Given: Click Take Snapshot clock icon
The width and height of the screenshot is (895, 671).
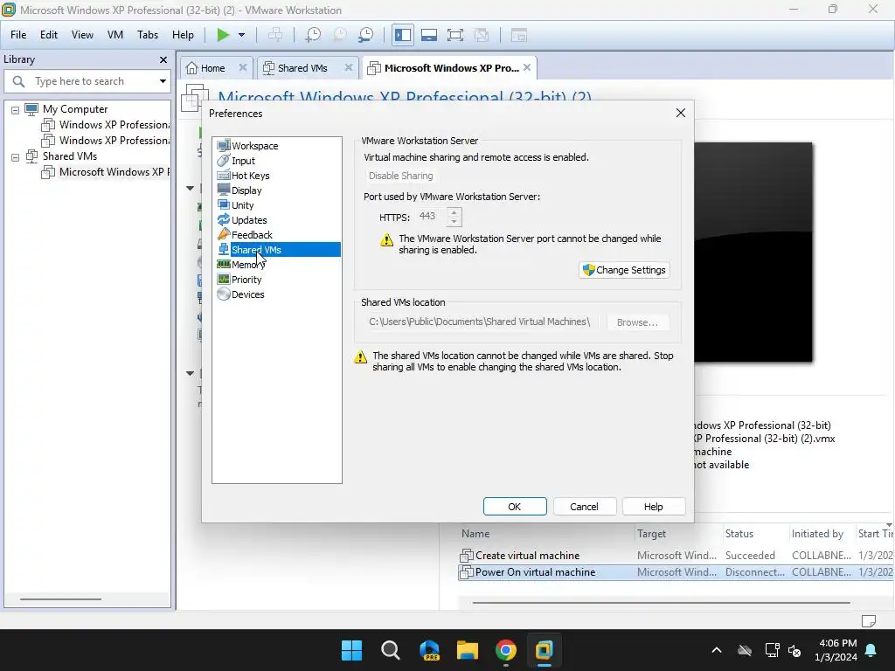Looking at the screenshot, I should [312, 35].
